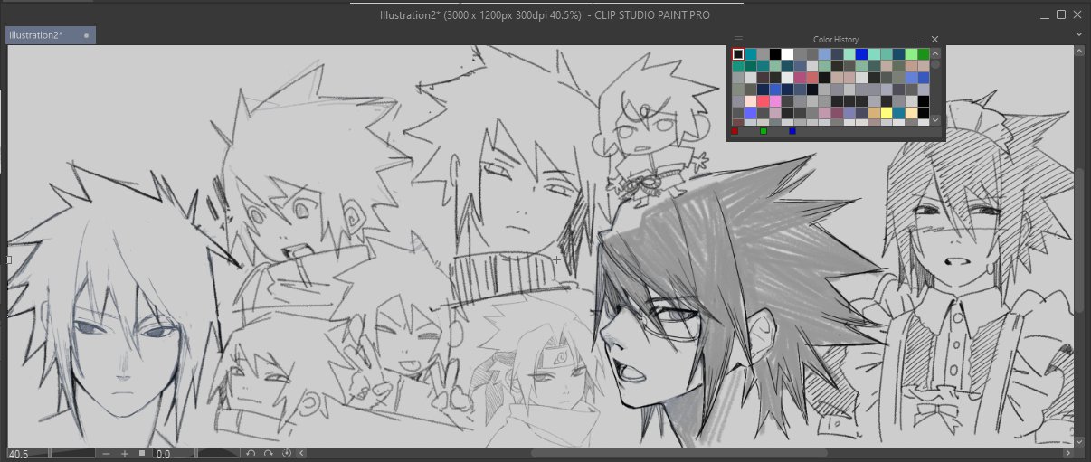This screenshot has height=462, width=1091.
Task: Close the Illustration2* tab via its dot
Action: pyautogui.click(x=86, y=35)
